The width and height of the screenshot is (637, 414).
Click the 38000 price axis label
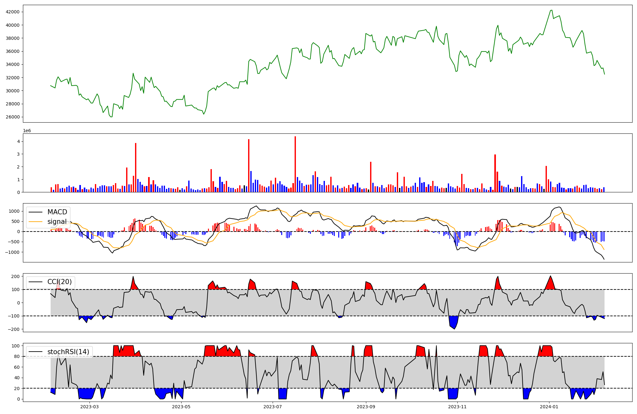[13, 38]
